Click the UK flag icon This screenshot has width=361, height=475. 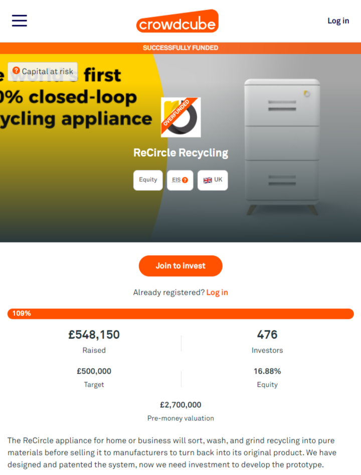pyautogui.click(x=208, y=180)
